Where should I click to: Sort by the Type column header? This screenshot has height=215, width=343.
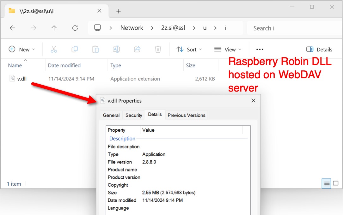(x=116, y=65)
